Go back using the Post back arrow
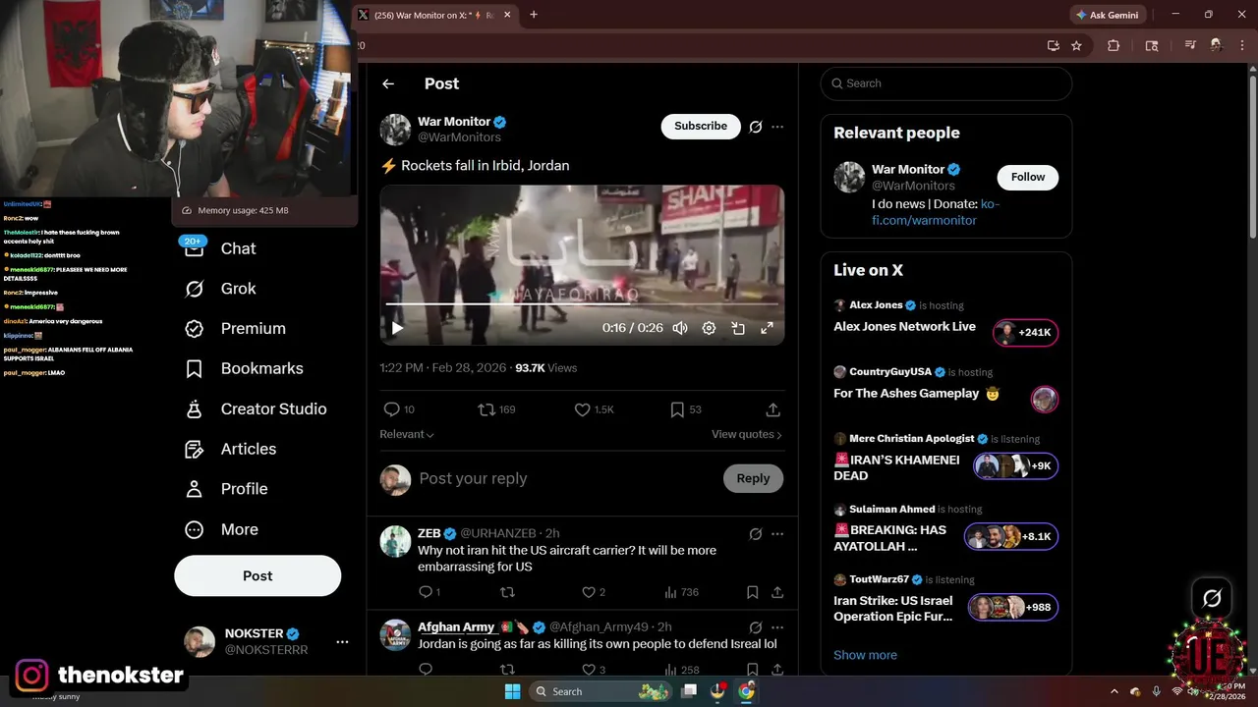This screenshot has width=1258, height=707. [x=388, y=83]
